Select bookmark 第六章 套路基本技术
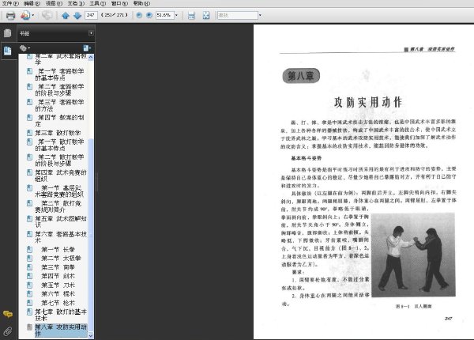 (x=61, y=237)
